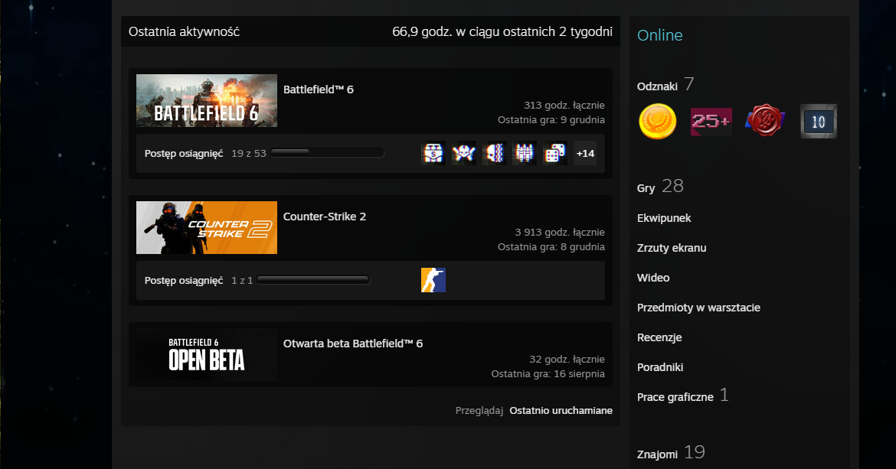The height and width of the screenshot is (469, 896).
Task: Click the bullets row achievement icon
Action: tap(525, 153)
